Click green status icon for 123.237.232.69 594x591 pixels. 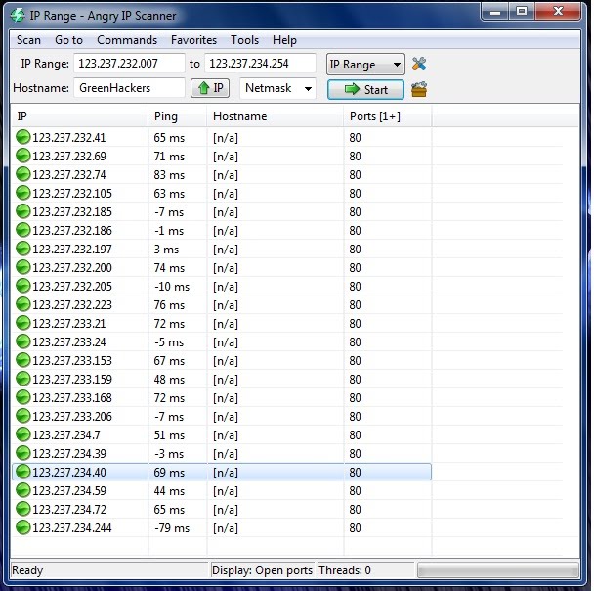[23, 156]
